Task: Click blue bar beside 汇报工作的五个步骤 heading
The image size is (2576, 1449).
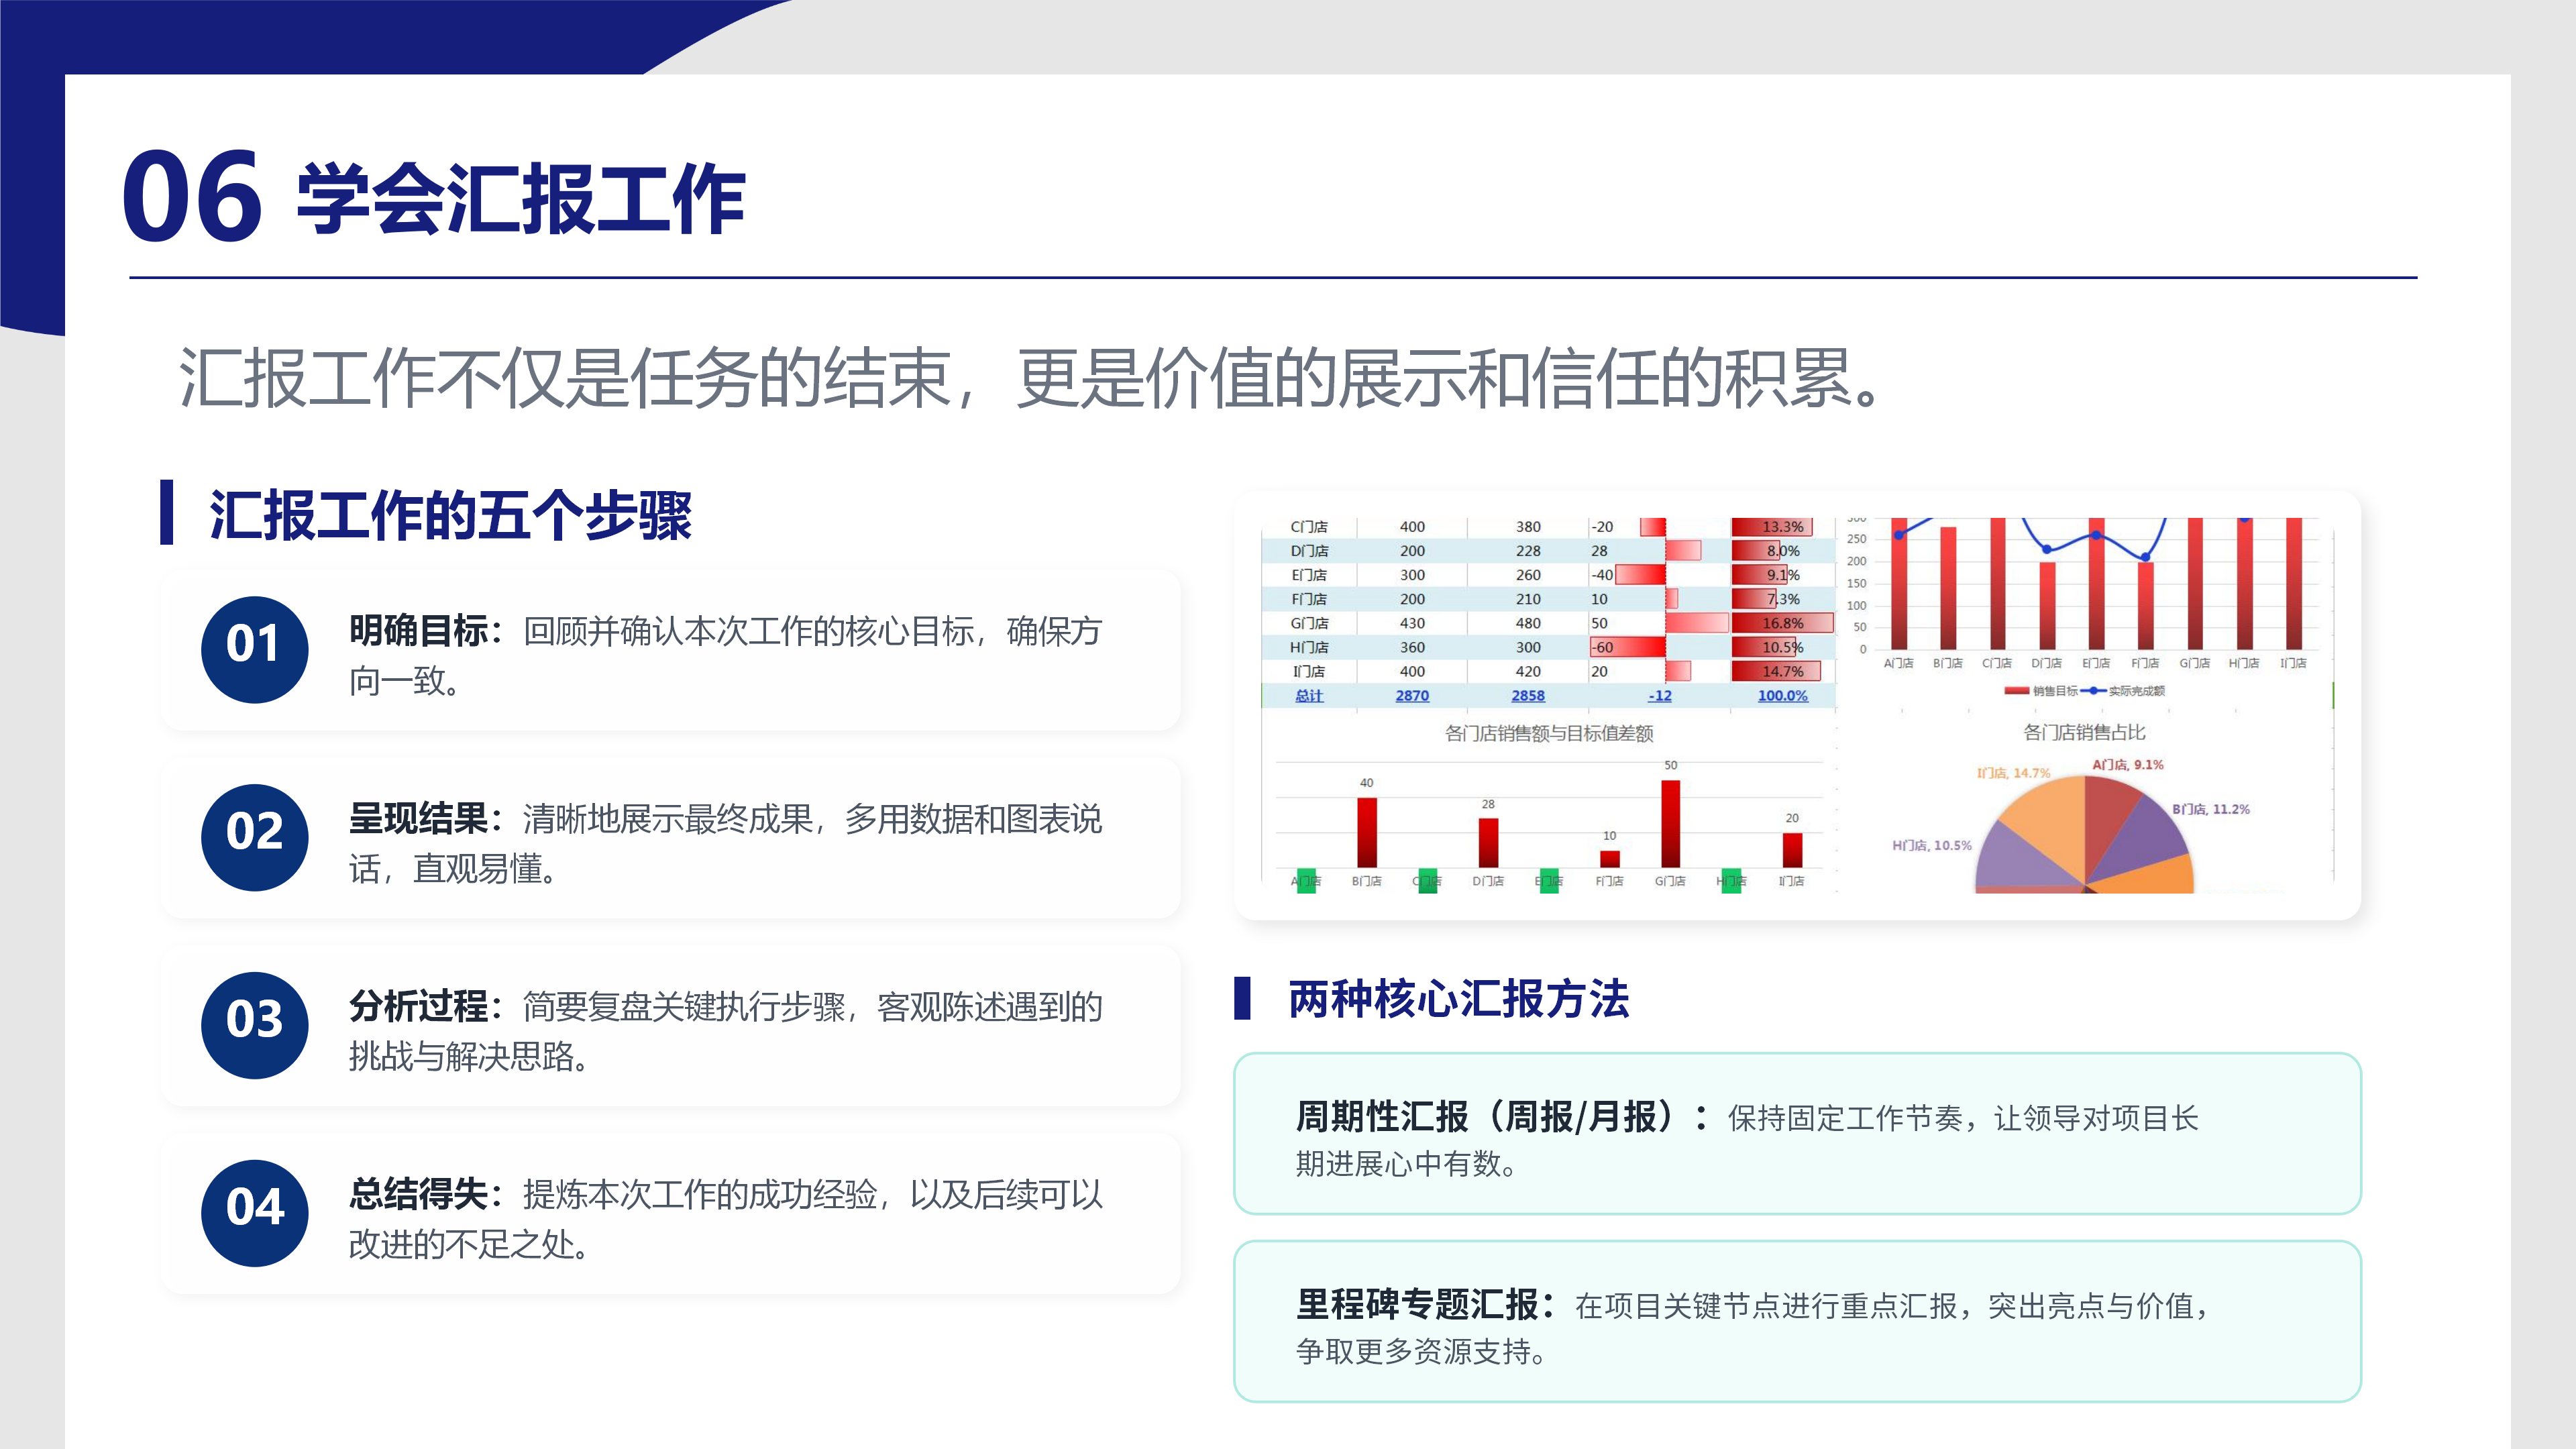Action: [x=167, y=513]
